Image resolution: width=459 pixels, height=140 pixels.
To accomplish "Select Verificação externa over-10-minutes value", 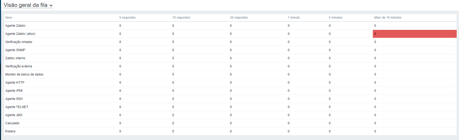I will (375, 66).
